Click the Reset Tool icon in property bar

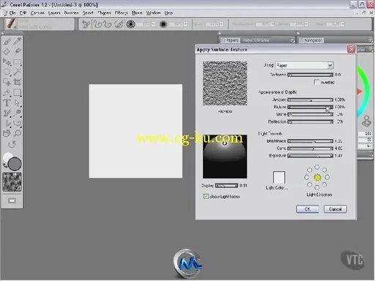tap(86, 24)
